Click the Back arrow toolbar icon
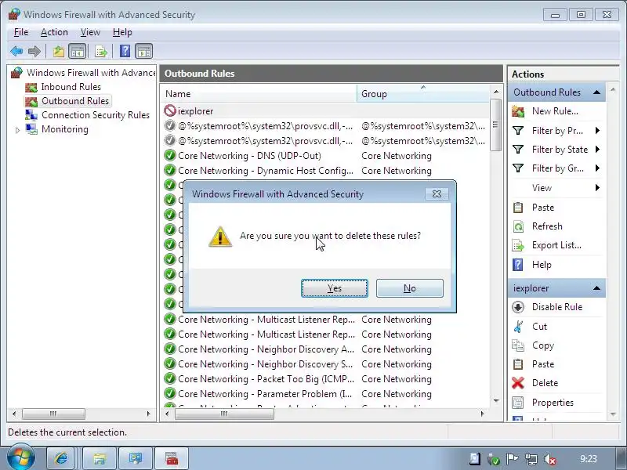627x470 pixels. (16, 51)
